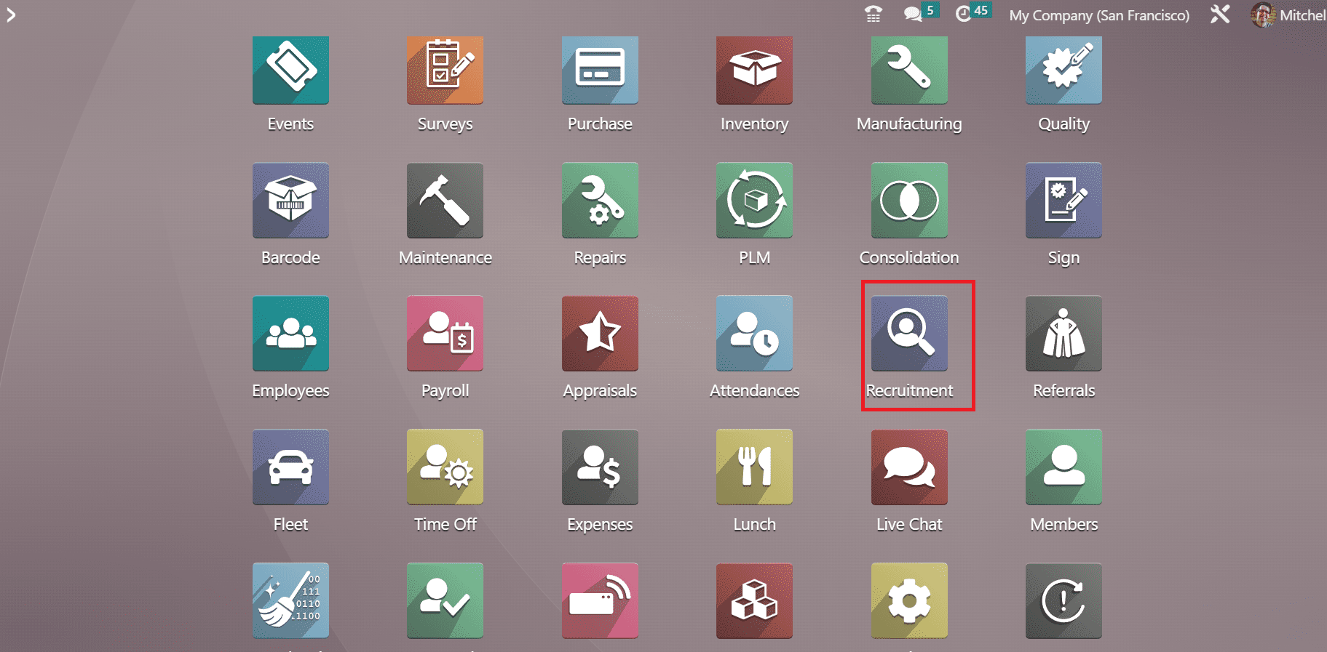
Task: Switch company via My Company (San Francisco)
Action: click(x=1098, y=15)
